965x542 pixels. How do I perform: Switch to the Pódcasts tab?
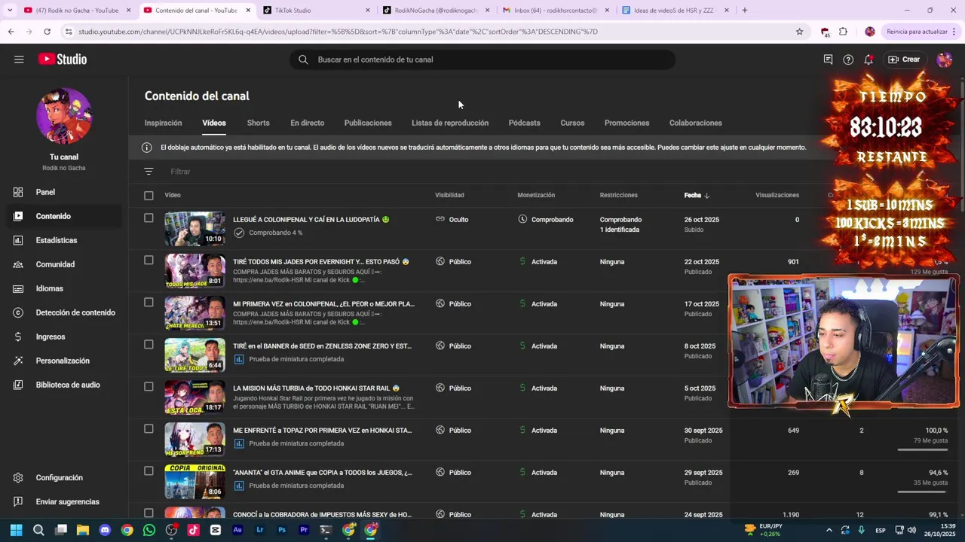click(524, 123)
